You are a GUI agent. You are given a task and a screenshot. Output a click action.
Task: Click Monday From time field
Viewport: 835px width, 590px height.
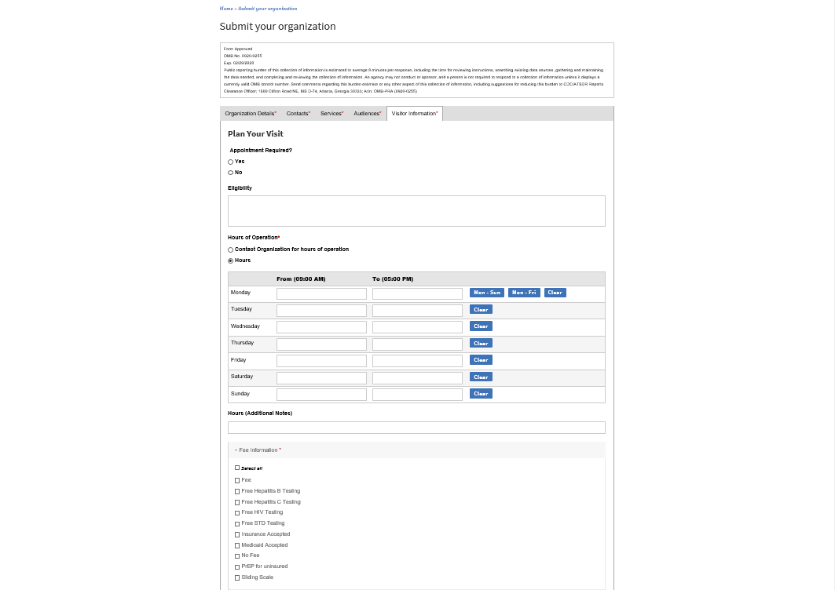321,293
